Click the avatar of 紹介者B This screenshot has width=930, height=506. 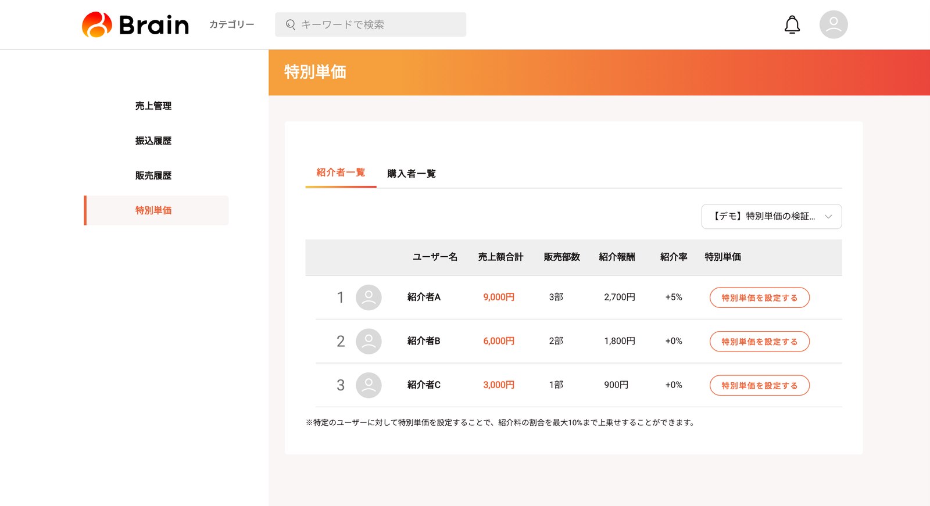pos(369,341)
